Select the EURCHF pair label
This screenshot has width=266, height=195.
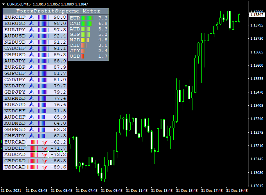pos(15,17)
